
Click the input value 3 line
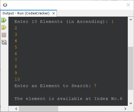tap(16, 34)
